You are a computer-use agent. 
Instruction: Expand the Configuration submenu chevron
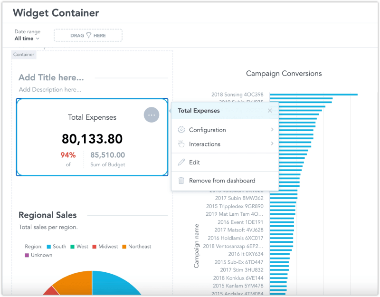[272, 130]
